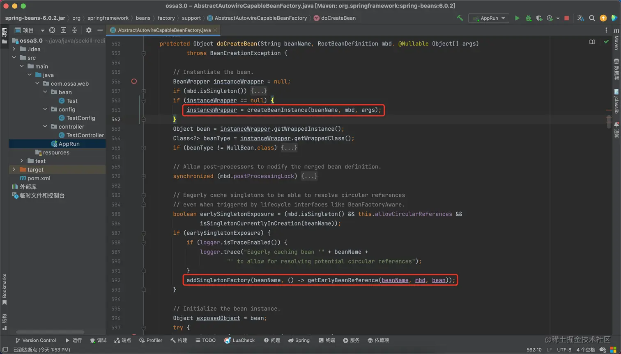This screenshot has width=621, height=354.
Task: Hide the project panel with minus icon
Action: 100,30
